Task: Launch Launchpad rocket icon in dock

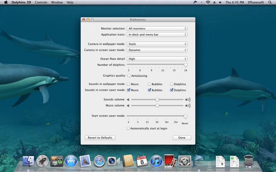Action: (x=42, y=161)
